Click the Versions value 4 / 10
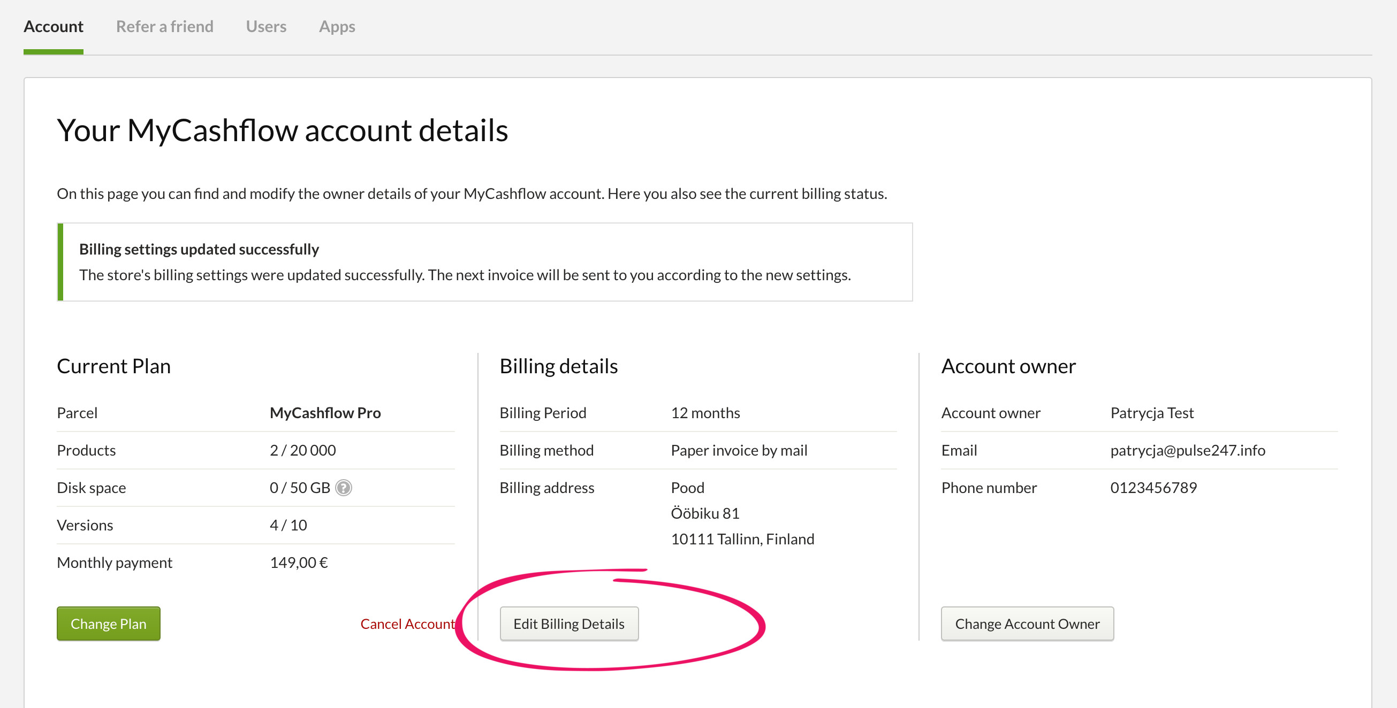The image size is (1397, 708). pos(288,525)
